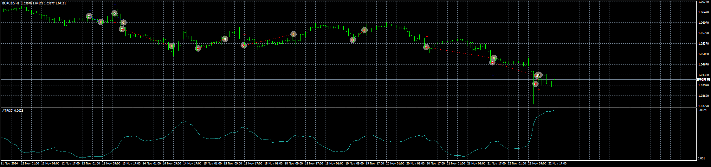This screenshot has height=167, width=711.
Task: Click the 22 Nov 01:00 time label
Action: coord(517,164)
